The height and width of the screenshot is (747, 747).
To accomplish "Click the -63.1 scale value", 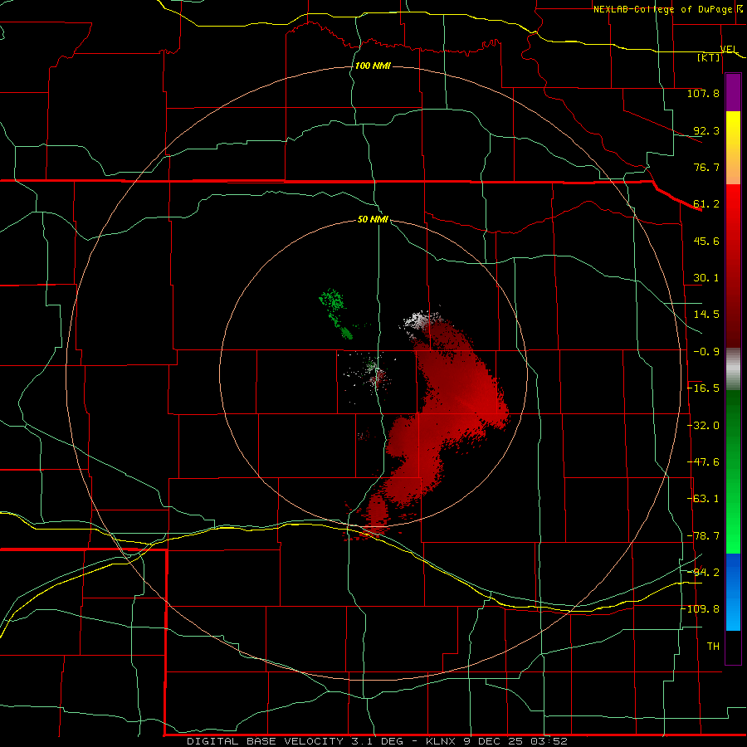I will tap(703, 499).
